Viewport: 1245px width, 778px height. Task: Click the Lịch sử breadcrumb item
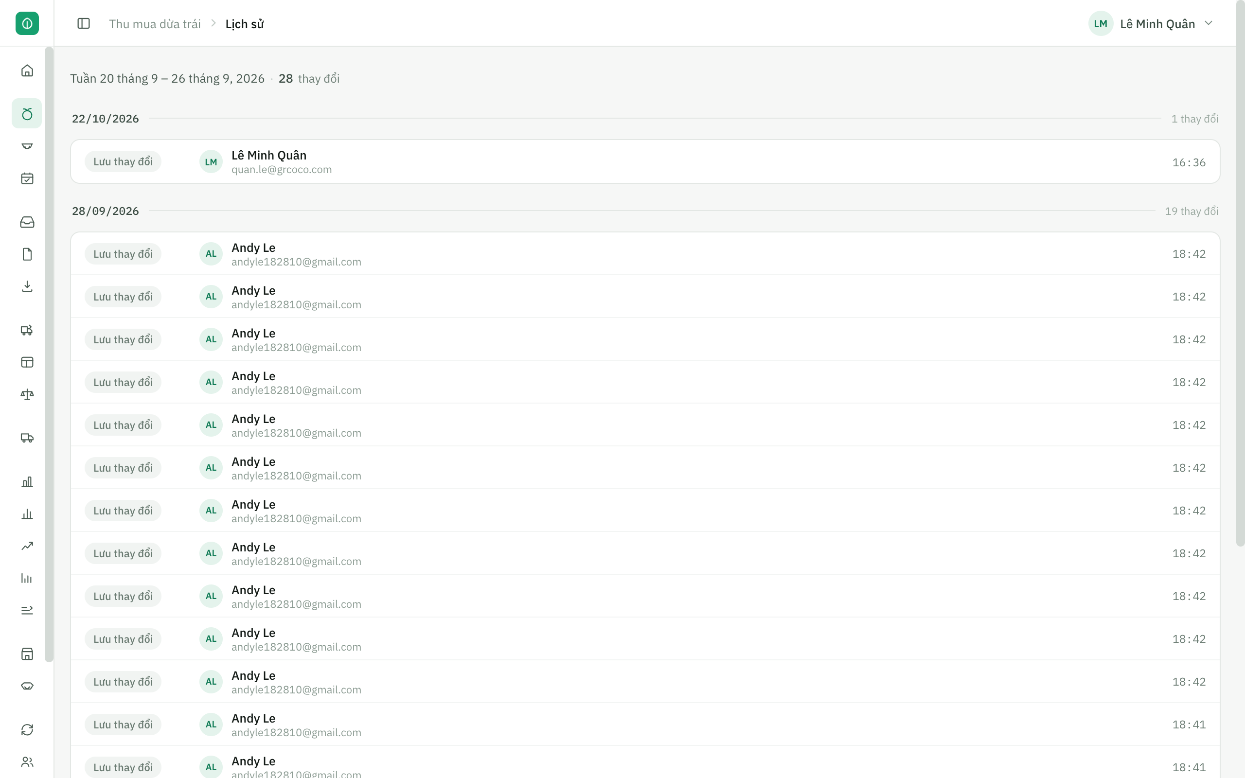pos(244,24)
